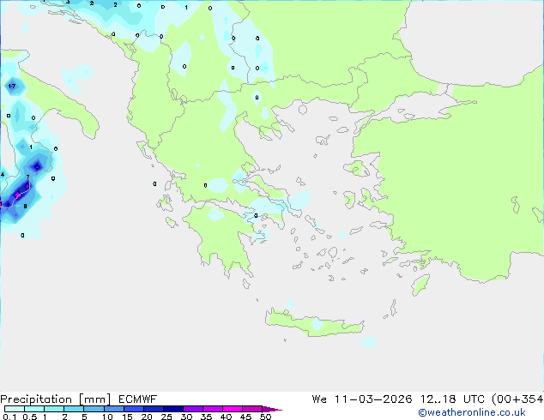Click the '7' precipitation value on the map
This screenshot has height=420, width=544.
point(27,177)
